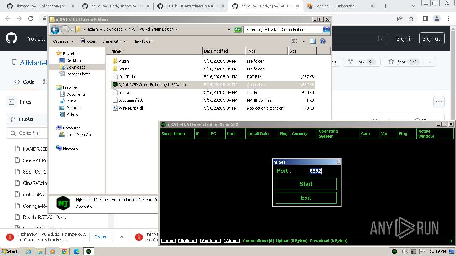This screenshot has height=256, width=456.
Task: Open Recent Places in Favorites
Action: click(x=78, y=74)
